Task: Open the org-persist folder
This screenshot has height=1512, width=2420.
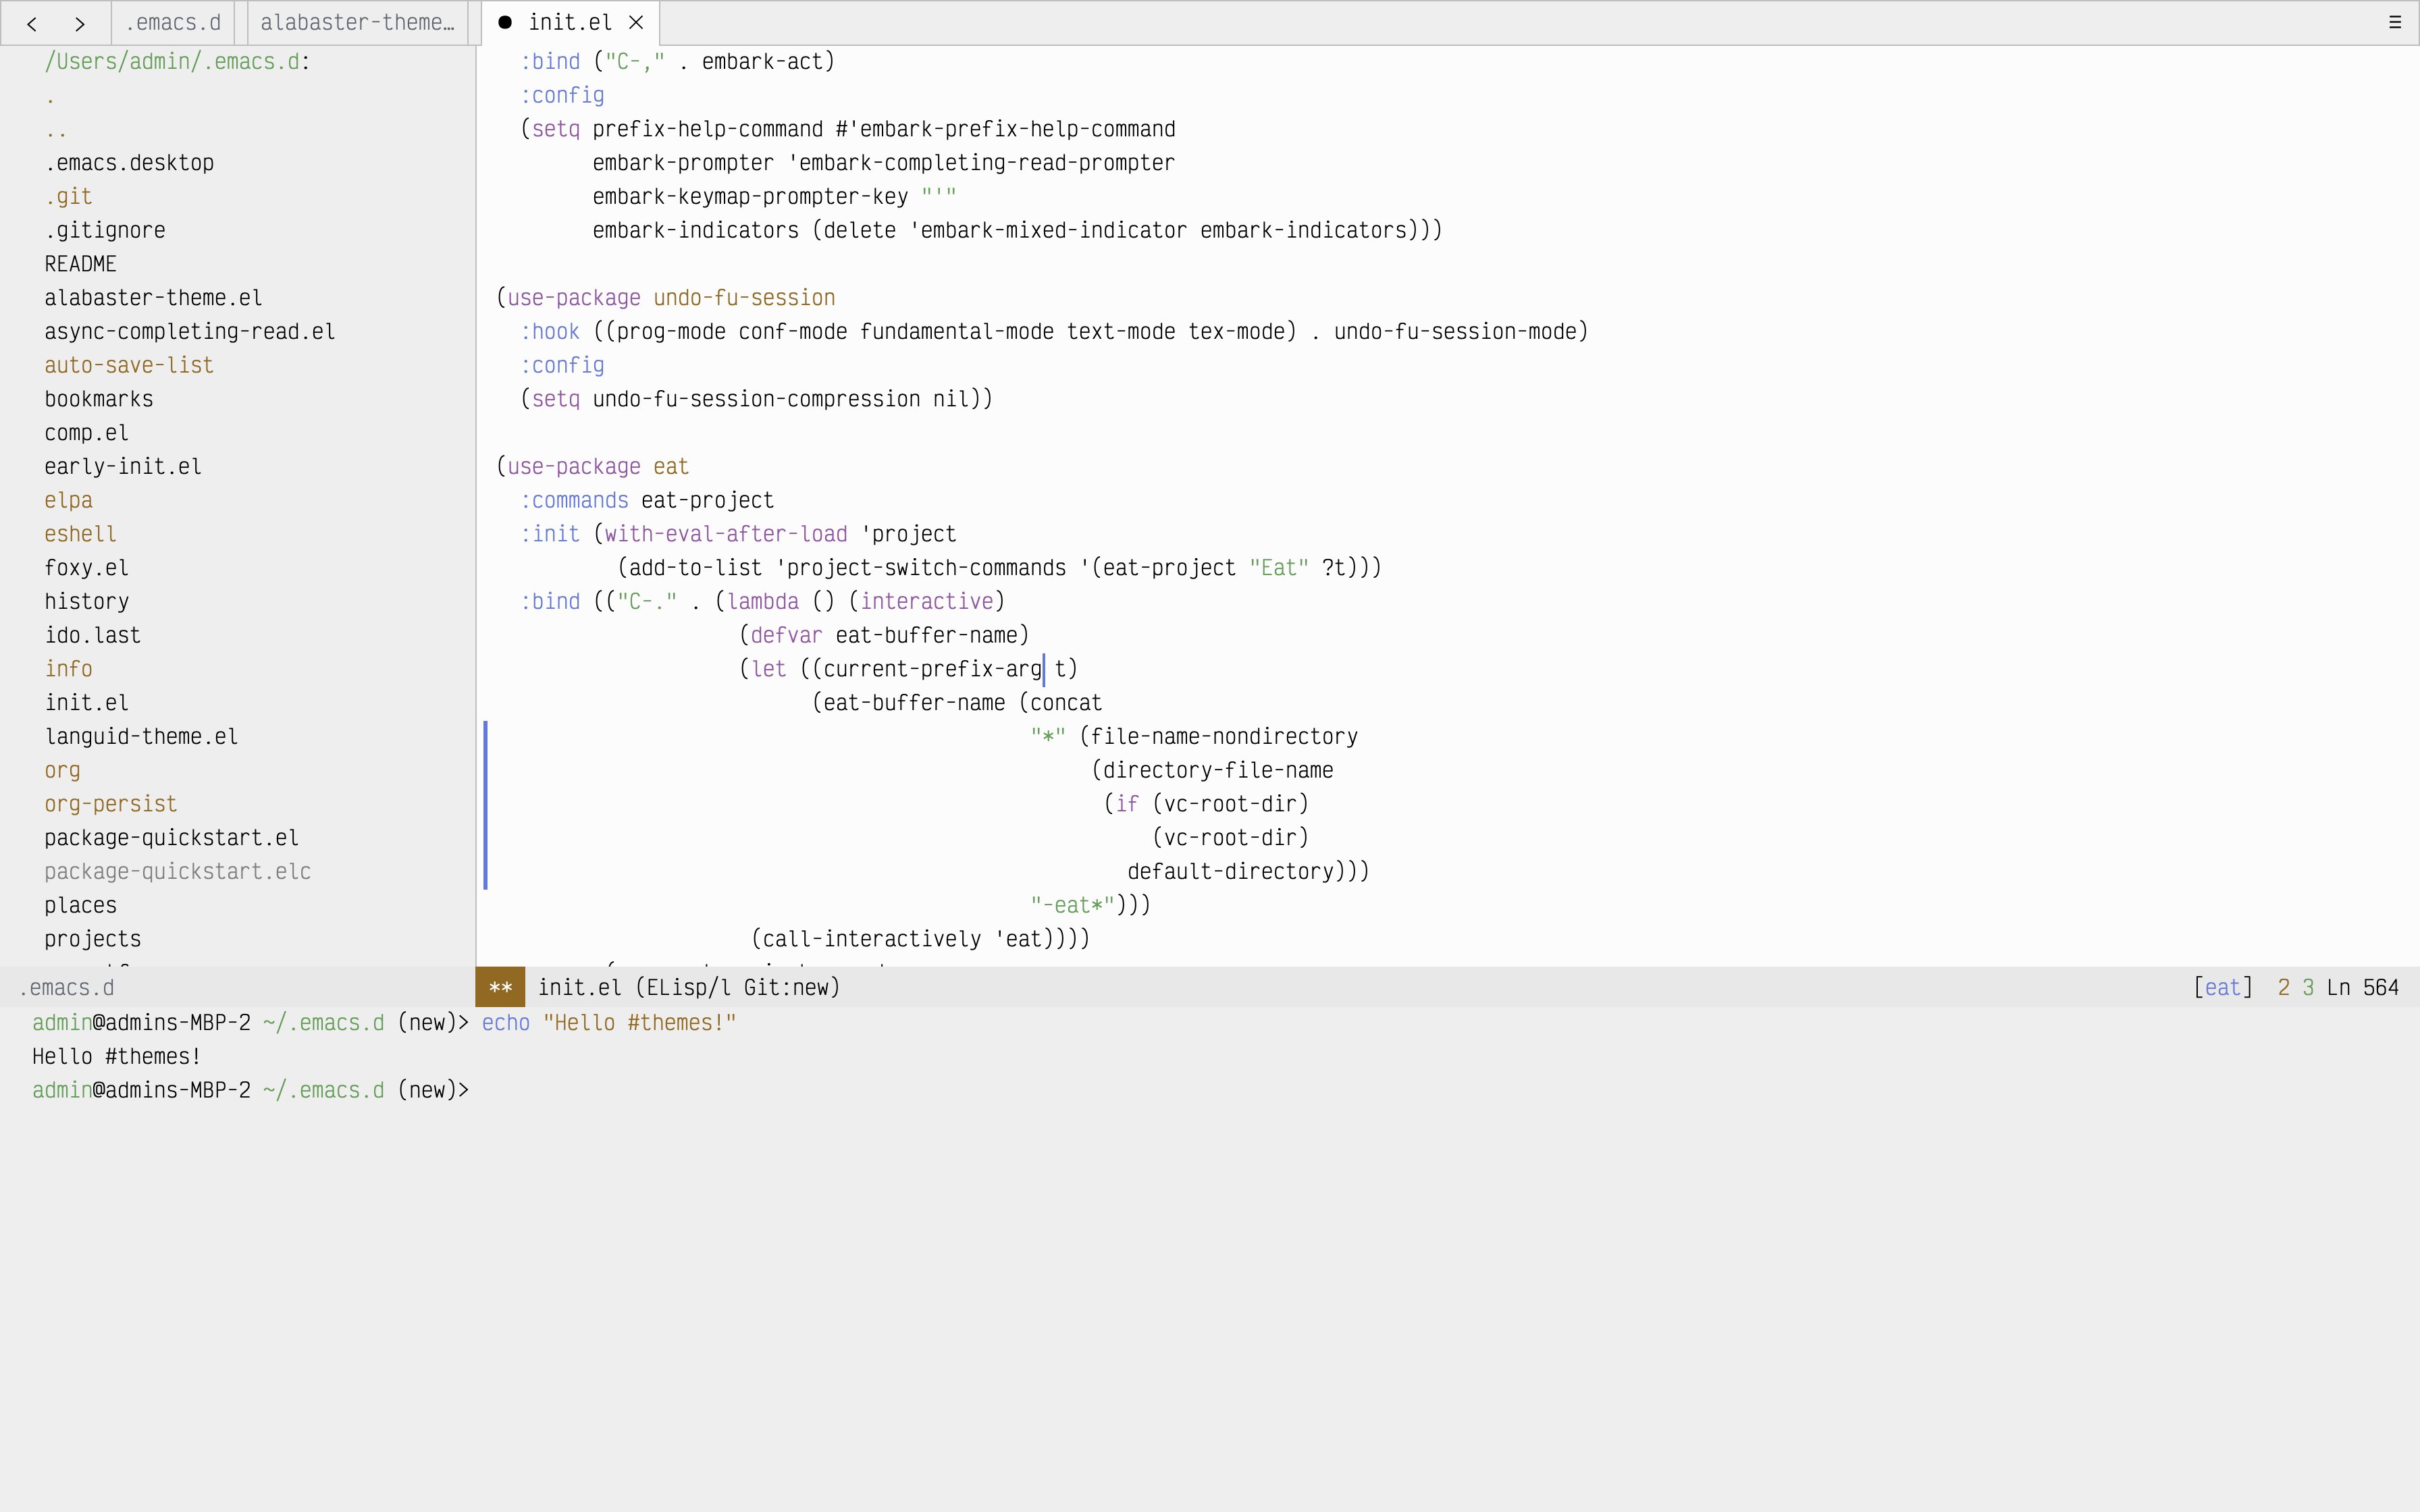Action: click(x=110, y=804)
